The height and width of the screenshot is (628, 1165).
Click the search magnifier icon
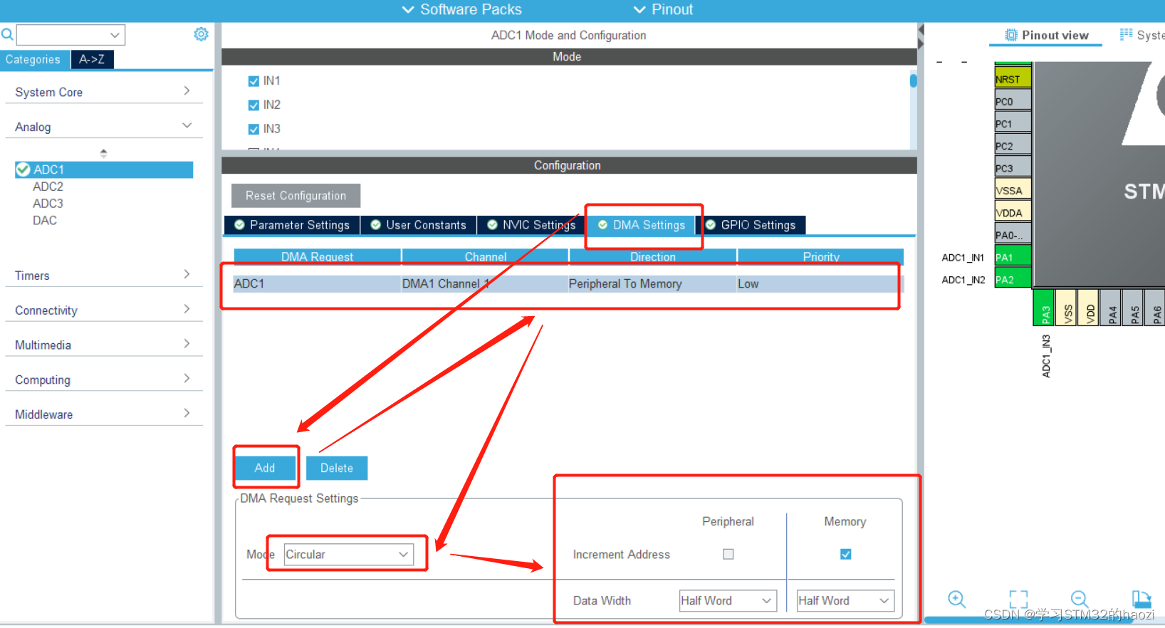pyautogui.click(x=7, y=34)
